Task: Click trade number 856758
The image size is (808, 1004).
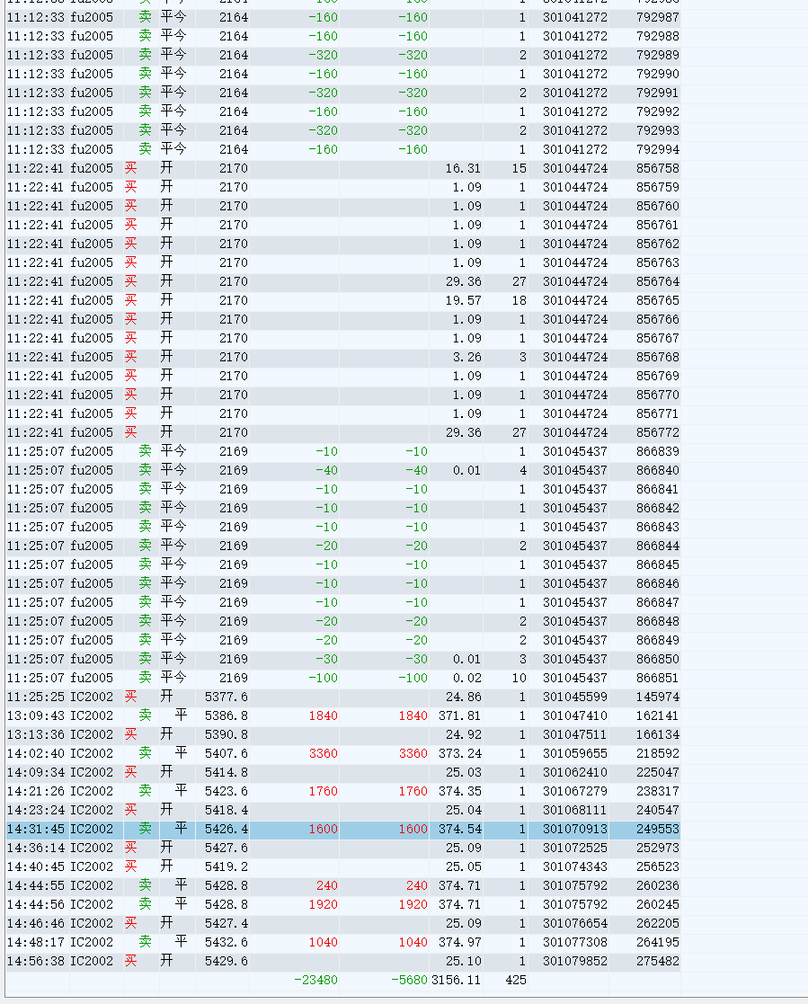Action: [x=657, y=168]
